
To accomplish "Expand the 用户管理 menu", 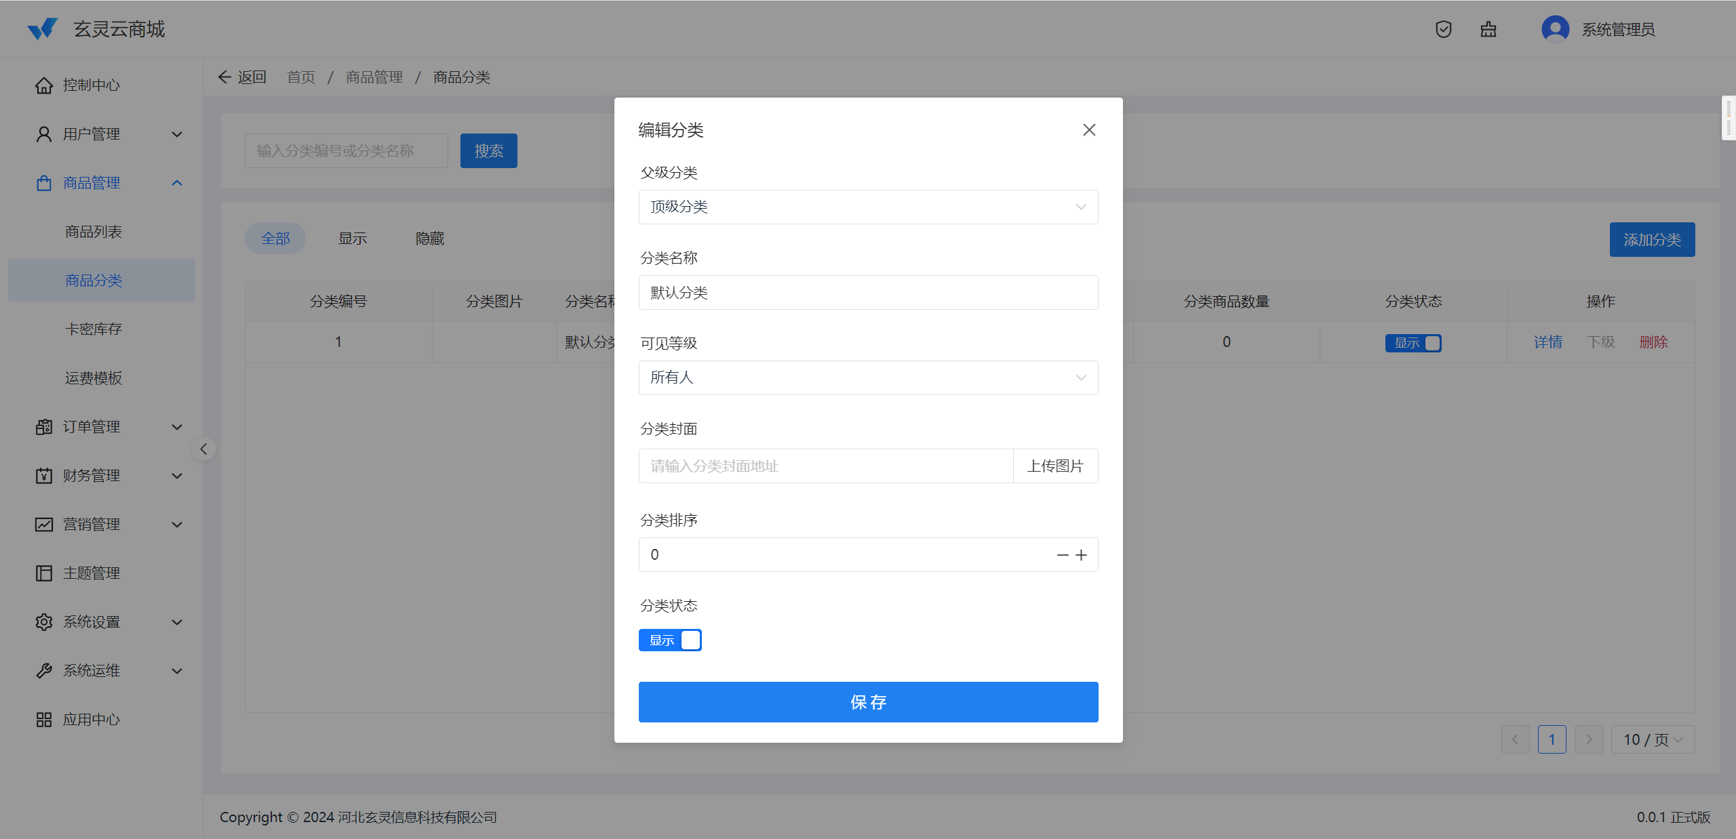I will (x=108, y=134).
